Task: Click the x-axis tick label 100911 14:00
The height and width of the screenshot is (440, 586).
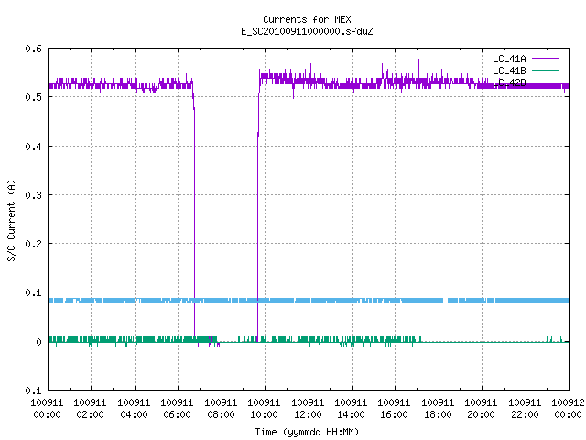Action: tap(351, 409)
